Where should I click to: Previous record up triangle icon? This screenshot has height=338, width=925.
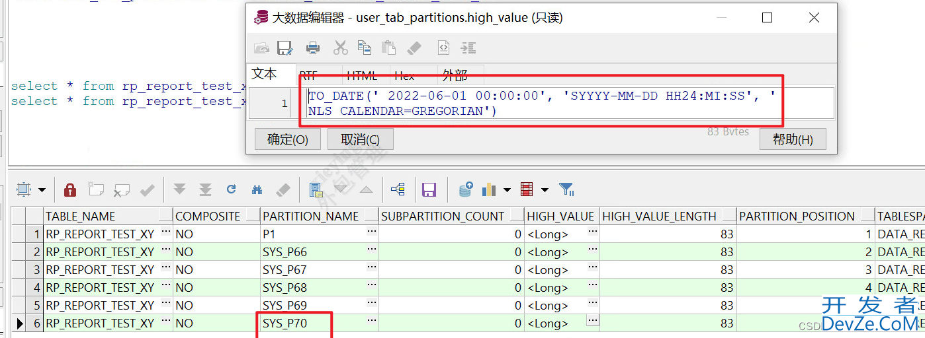[x=366, y=190]
